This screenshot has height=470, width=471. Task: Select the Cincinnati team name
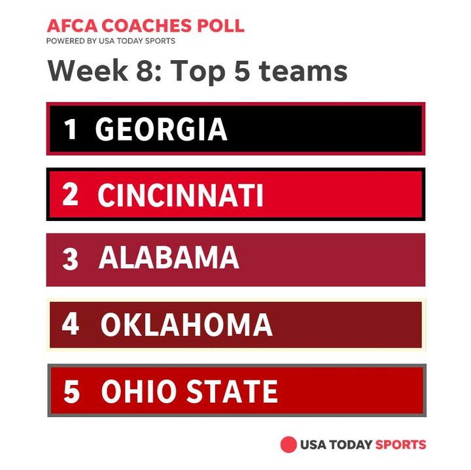pyautogui.click(x=181, y=195)
